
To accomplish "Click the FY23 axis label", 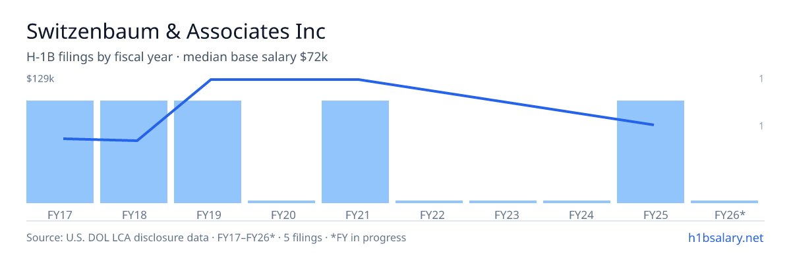I will point(503,214).
